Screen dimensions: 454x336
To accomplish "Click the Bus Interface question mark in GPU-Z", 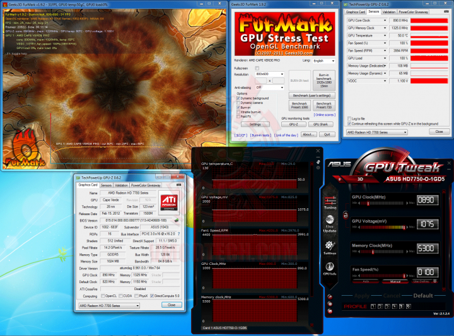I will [178, 233].
